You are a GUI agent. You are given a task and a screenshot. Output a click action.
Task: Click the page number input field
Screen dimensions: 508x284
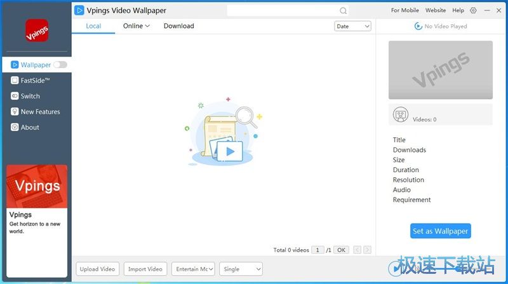[318, 250]
